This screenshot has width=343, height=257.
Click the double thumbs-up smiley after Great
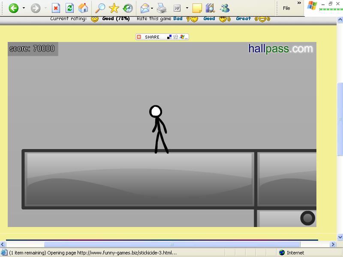(262, 19)
